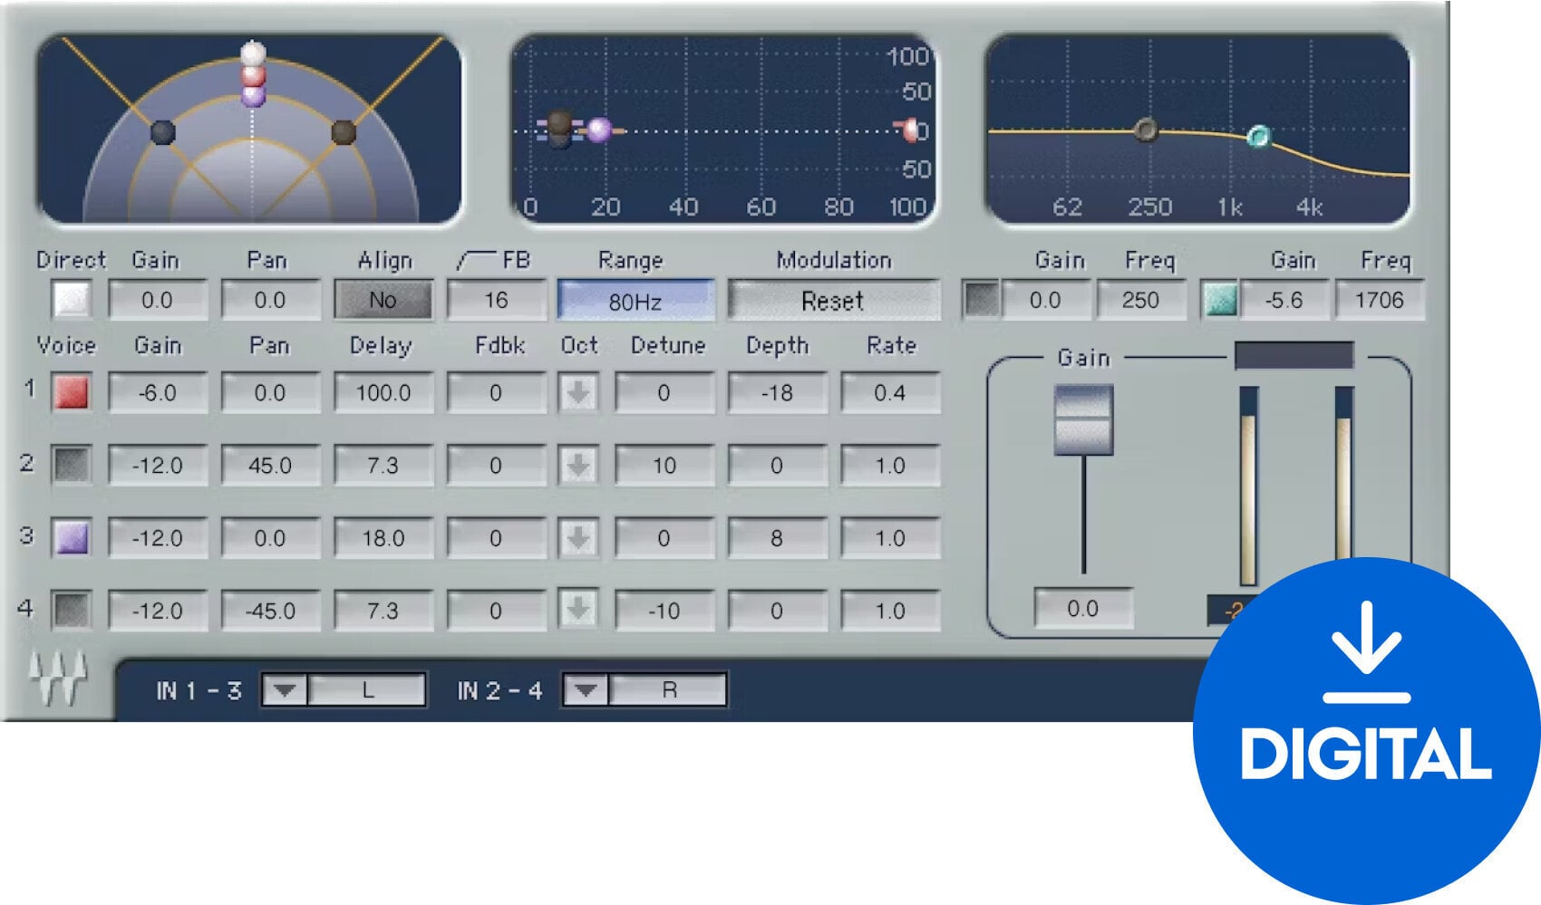Click the output Gain fader handle
This screenshot has height=905, width=1541.
[x=1084, y=421]
